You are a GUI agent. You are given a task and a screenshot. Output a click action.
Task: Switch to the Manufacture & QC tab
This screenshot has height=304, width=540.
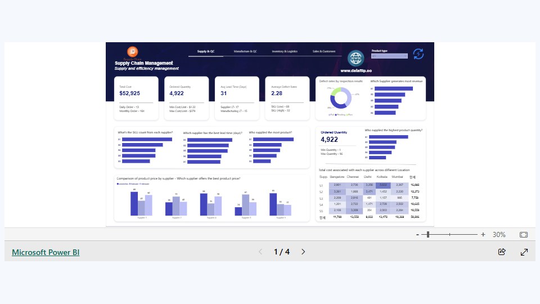click(245, 51)
